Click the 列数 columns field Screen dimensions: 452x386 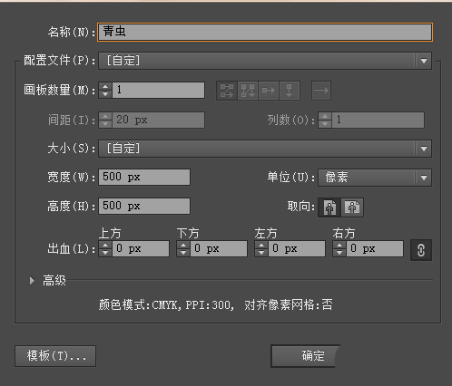[378, 120]
